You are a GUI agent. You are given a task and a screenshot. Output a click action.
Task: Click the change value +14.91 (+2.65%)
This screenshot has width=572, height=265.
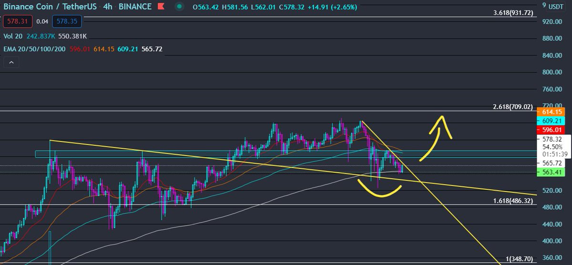(333, 7)
